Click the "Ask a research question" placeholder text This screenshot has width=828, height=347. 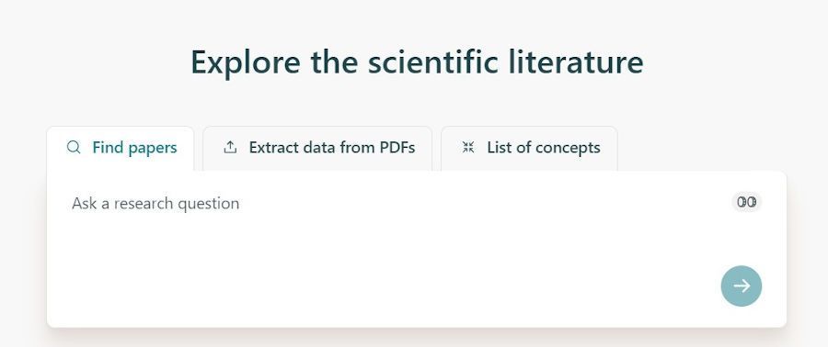[x=155, y=203]
